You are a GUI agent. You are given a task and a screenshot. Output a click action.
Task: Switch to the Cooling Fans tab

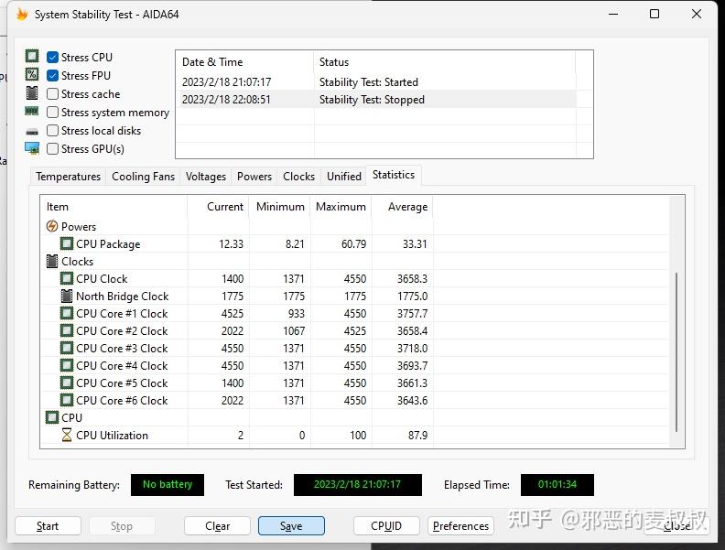tap(144, 177)
